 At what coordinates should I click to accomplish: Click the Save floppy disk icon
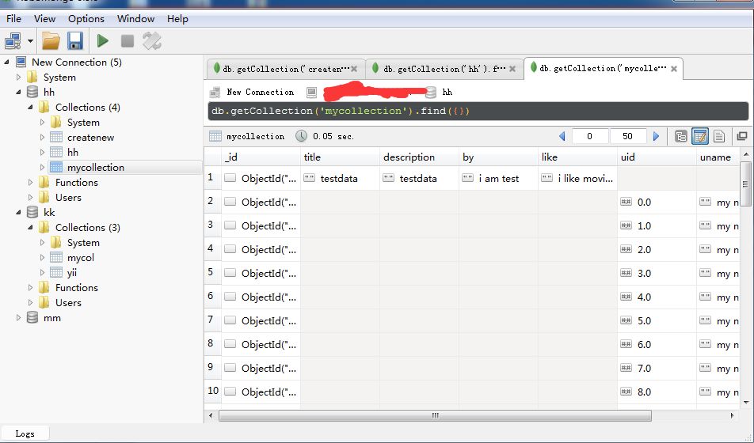click(74, 40)
